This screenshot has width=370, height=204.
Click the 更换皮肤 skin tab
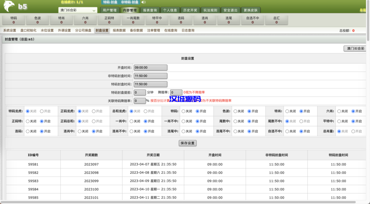pos(251,10)
